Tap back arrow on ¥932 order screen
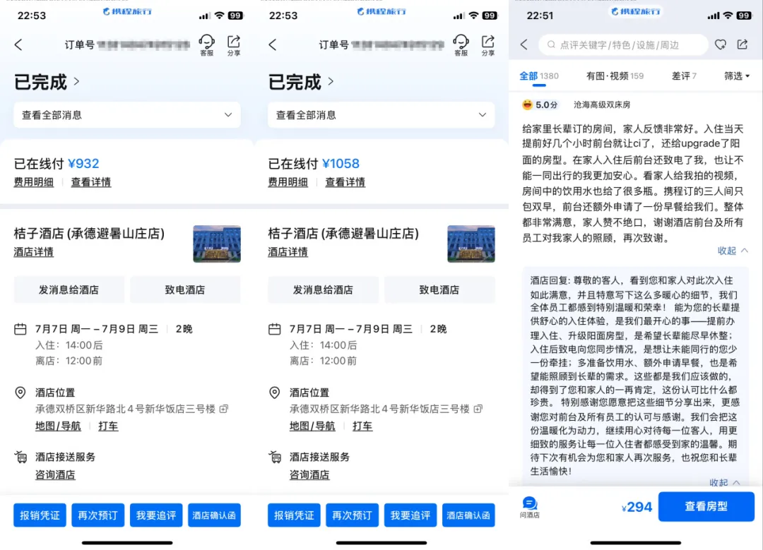The image size is (763, 550). (18, 44)
